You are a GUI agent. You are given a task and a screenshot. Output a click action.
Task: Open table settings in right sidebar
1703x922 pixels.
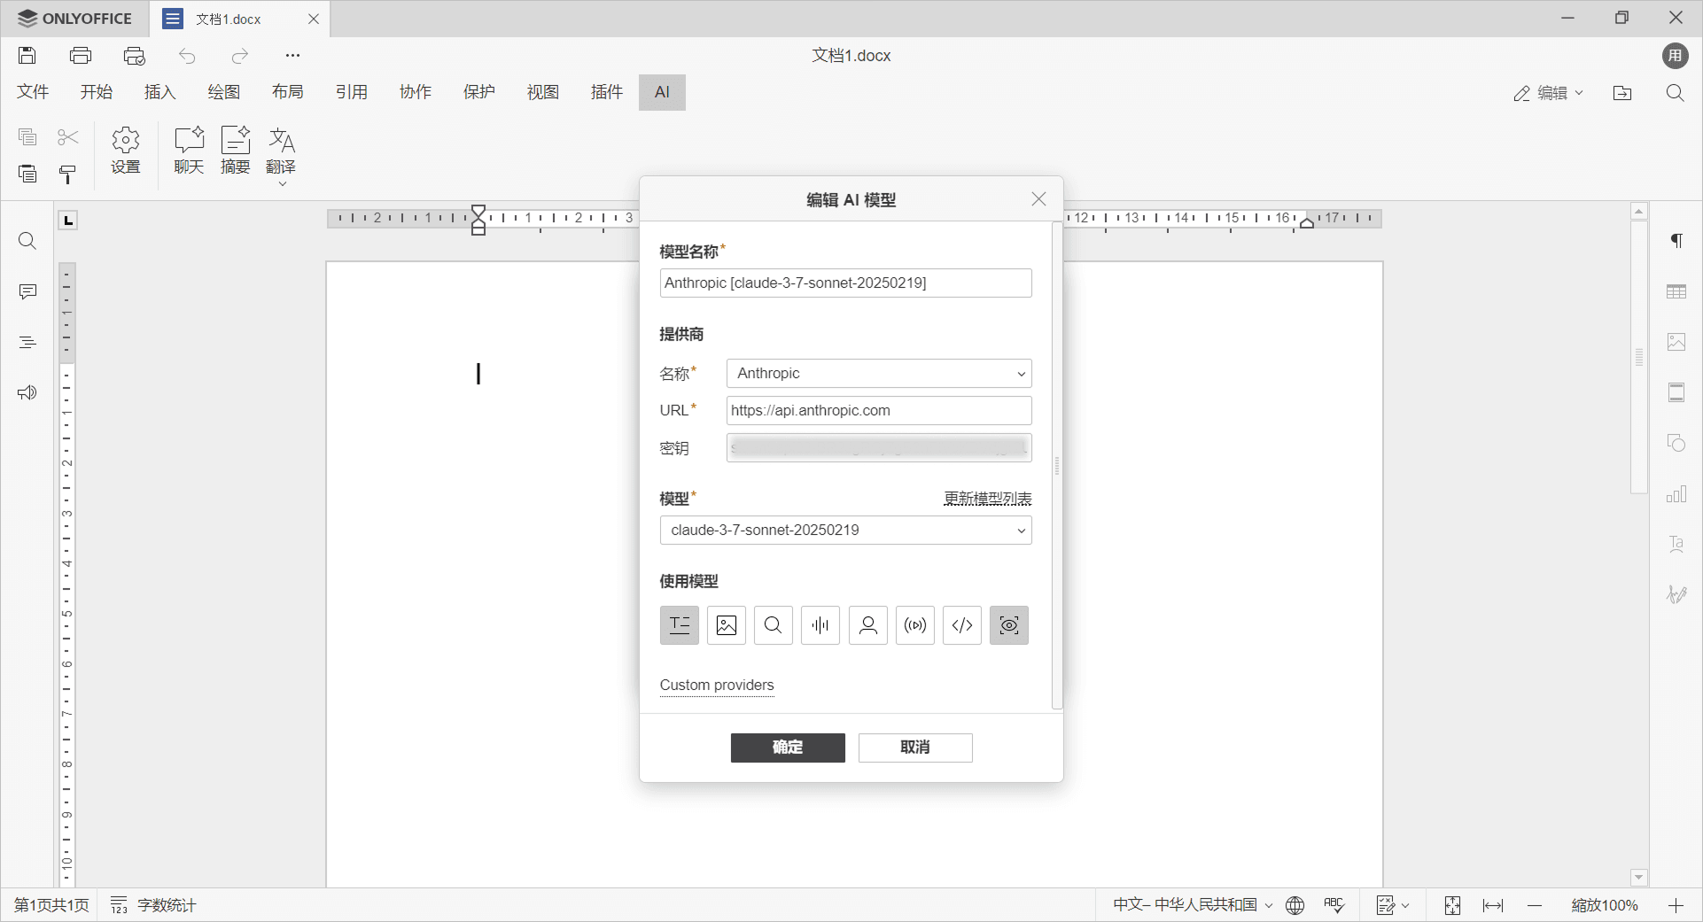point(1676,291)
